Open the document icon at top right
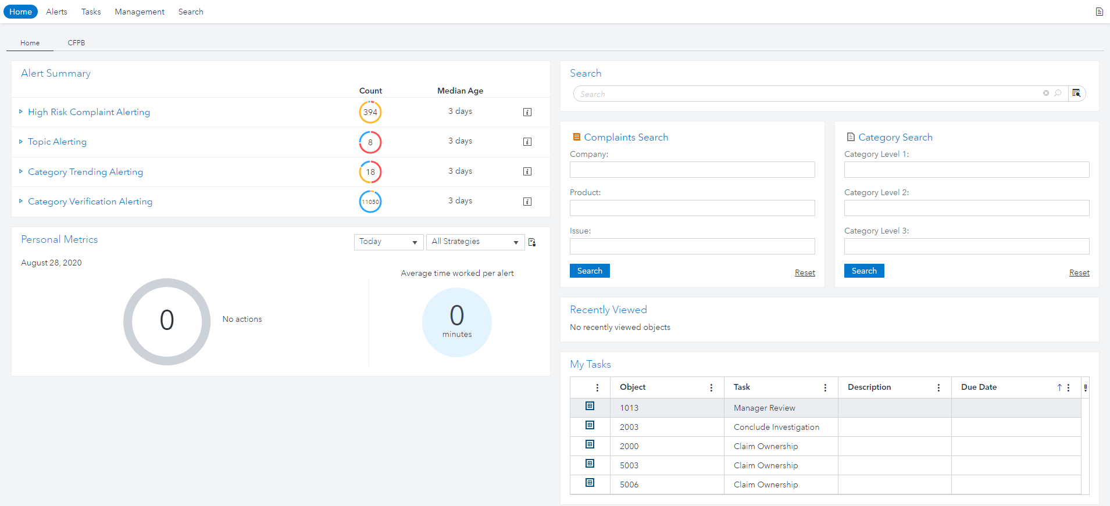 (x=1099, y=12)
